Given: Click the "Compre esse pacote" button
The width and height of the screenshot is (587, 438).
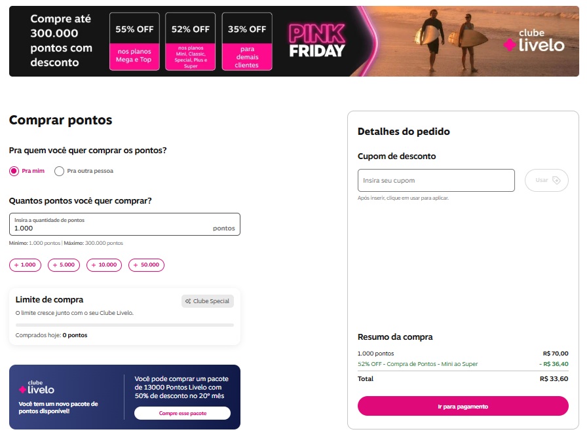Looking at the screenshot, I should pos(182,413).
